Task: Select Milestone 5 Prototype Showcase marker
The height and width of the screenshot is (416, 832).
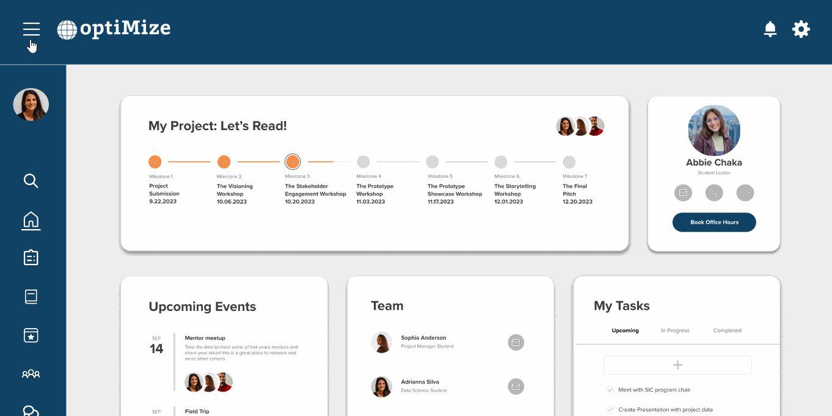Action: 432,162
